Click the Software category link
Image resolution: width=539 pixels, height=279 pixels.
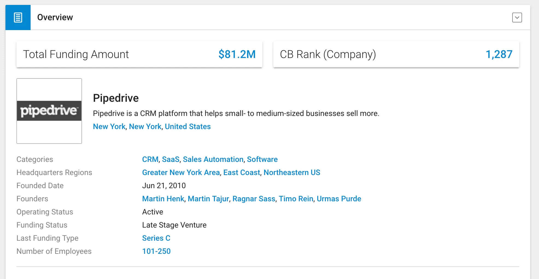click(x=262, y=159)
